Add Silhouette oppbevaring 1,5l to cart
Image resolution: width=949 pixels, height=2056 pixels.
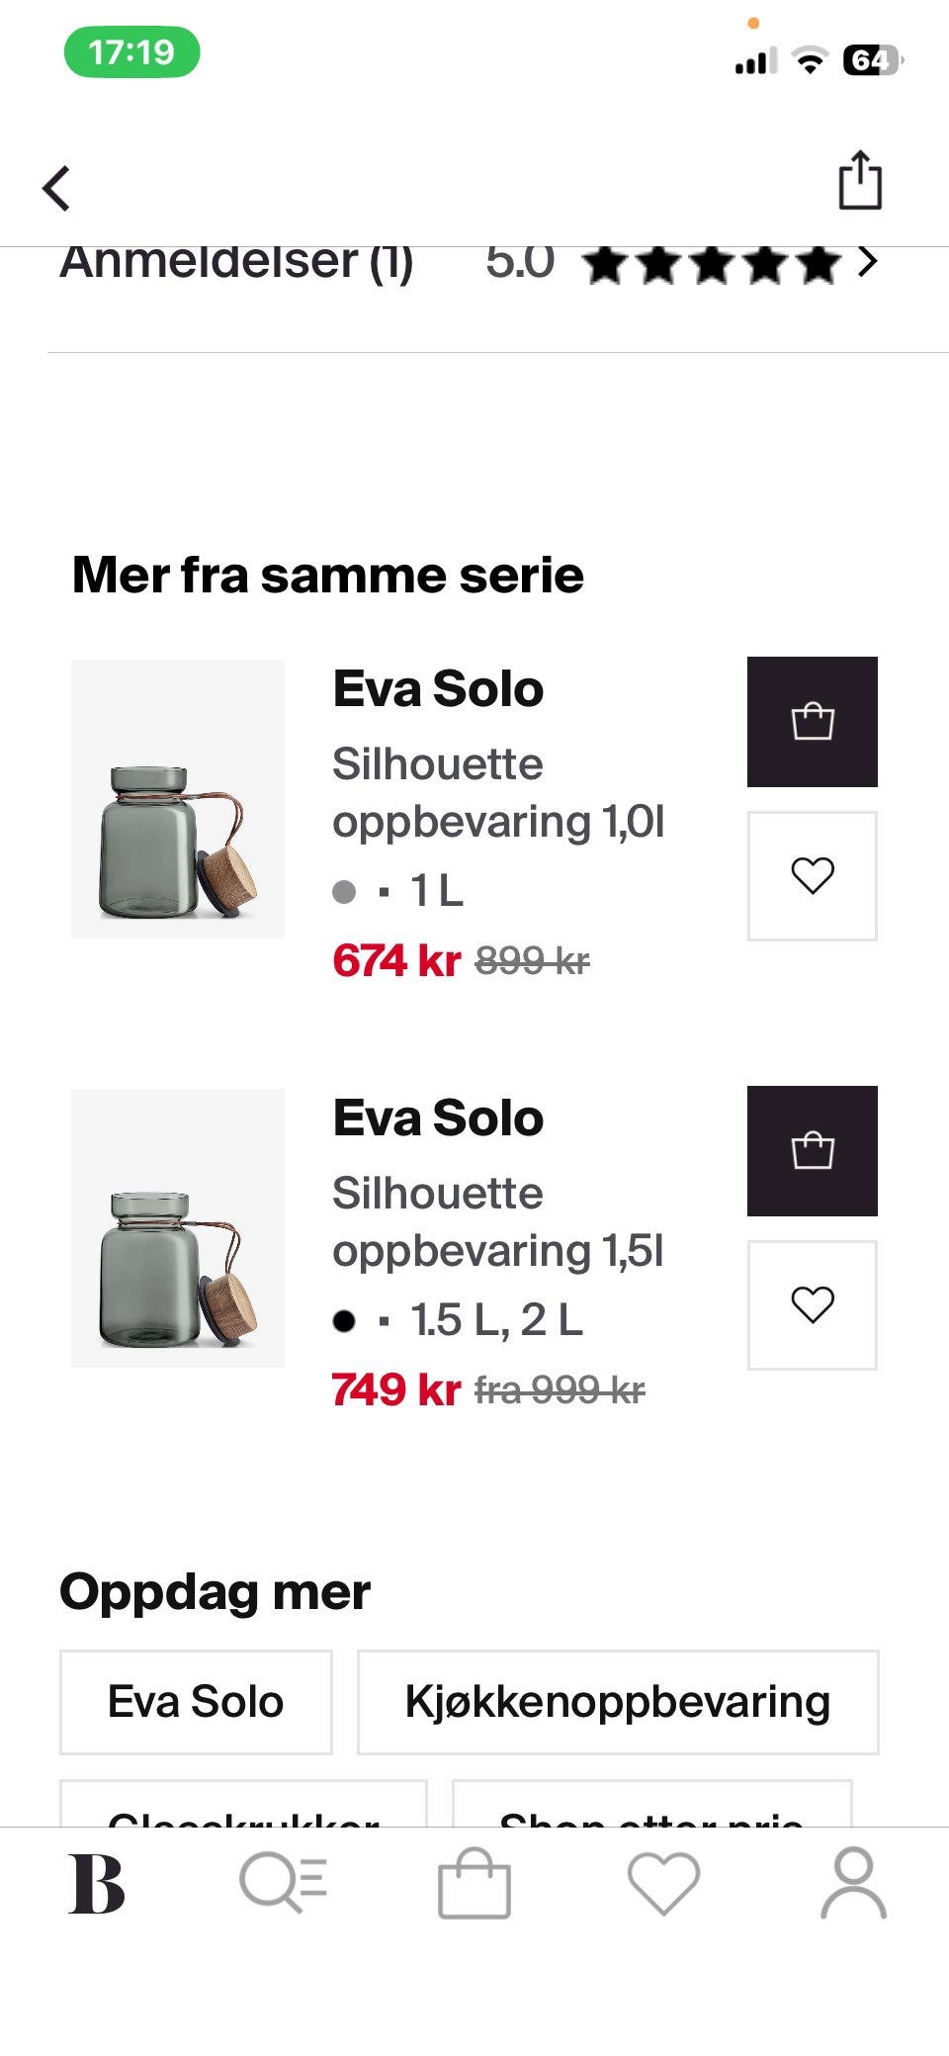click(x=812, y=1149)
